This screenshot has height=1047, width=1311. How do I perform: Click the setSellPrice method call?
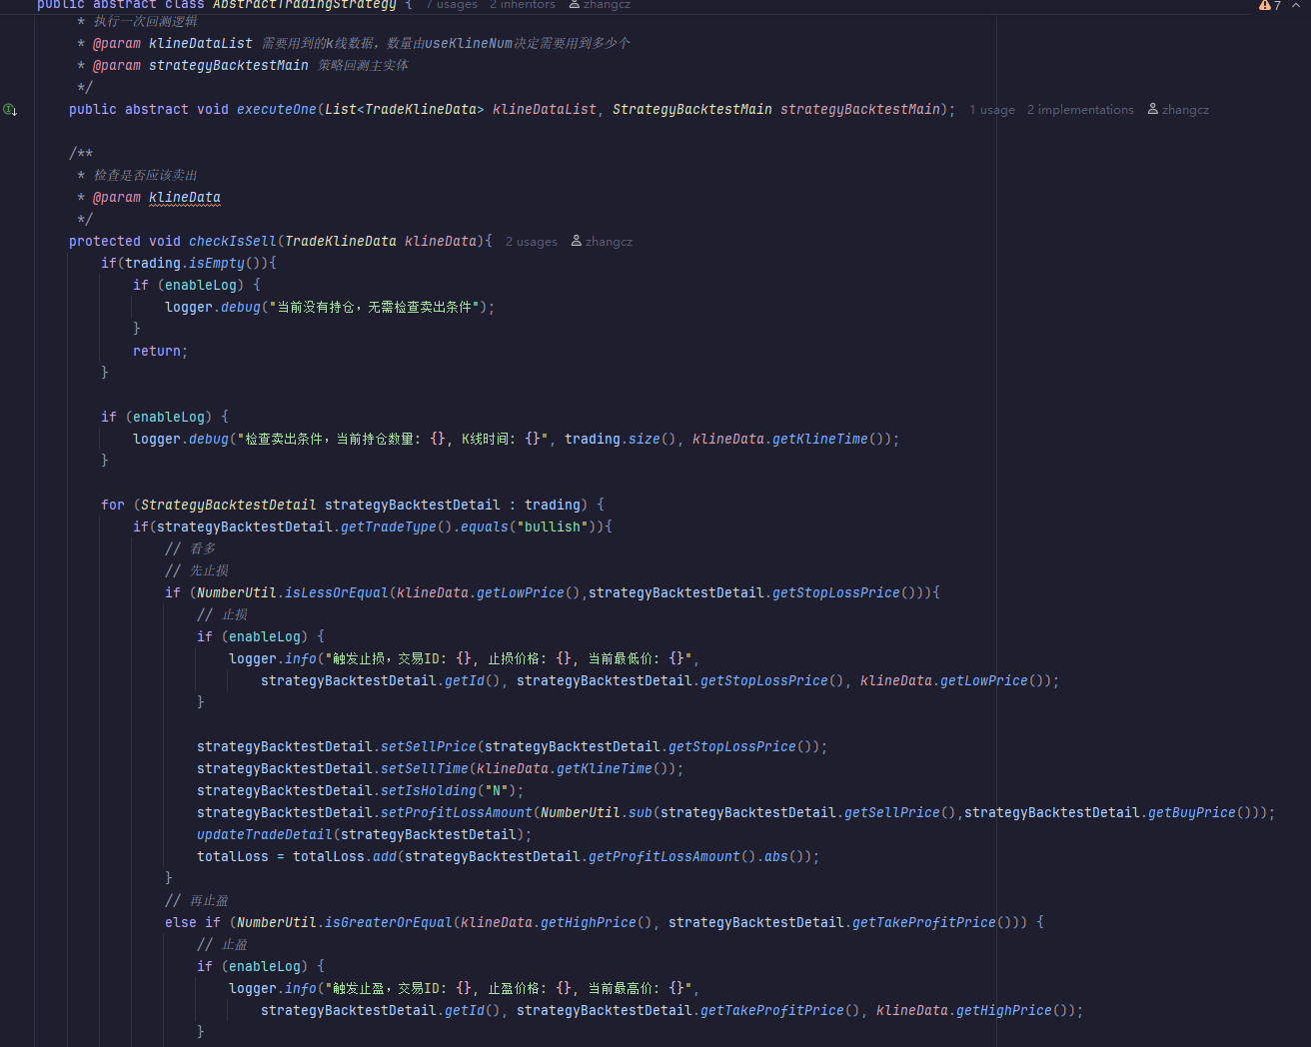tap(429, 747)
